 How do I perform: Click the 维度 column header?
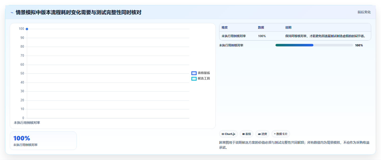click(x=225, y=28)
